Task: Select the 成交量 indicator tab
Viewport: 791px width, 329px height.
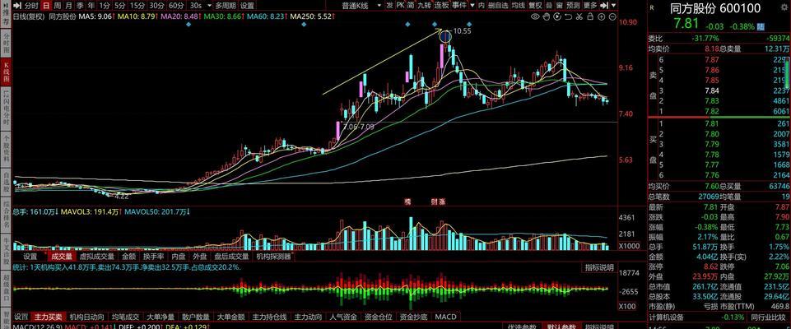Action: click(x=62, y=257)
